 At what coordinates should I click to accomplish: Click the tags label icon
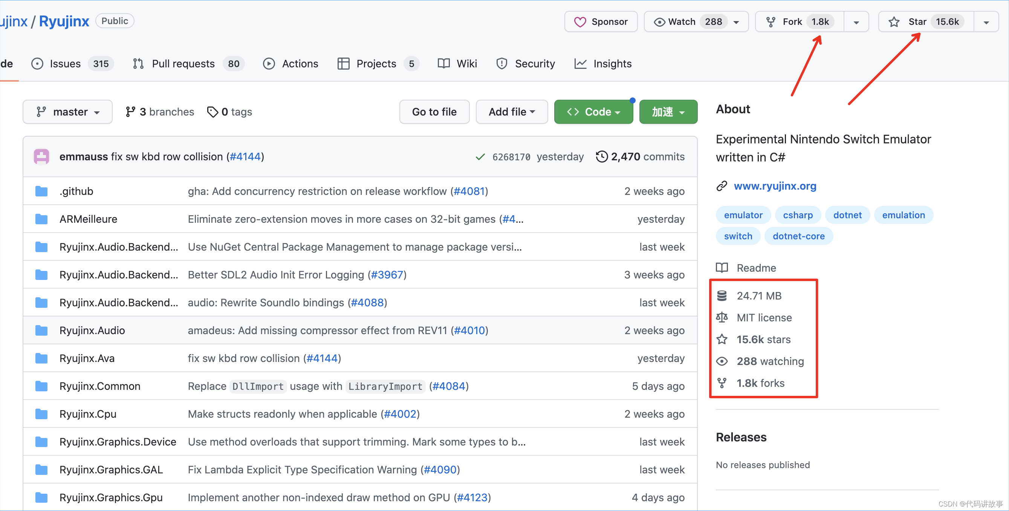(212, 112)
